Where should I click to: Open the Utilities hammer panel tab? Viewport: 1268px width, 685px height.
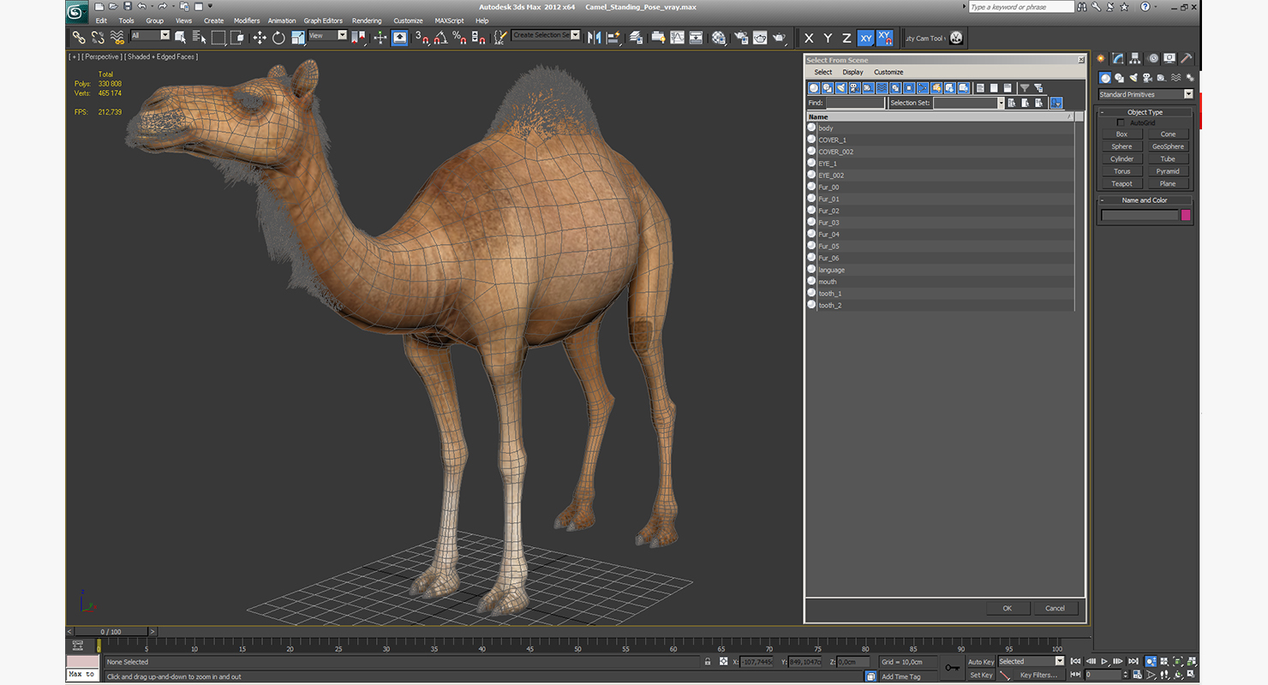(x=1187, y=58)
